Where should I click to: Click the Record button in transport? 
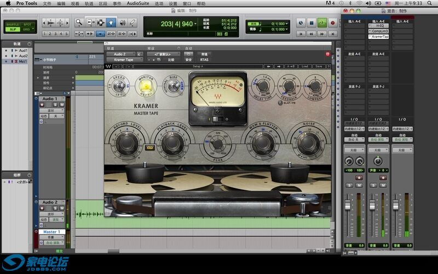point(332,23)
